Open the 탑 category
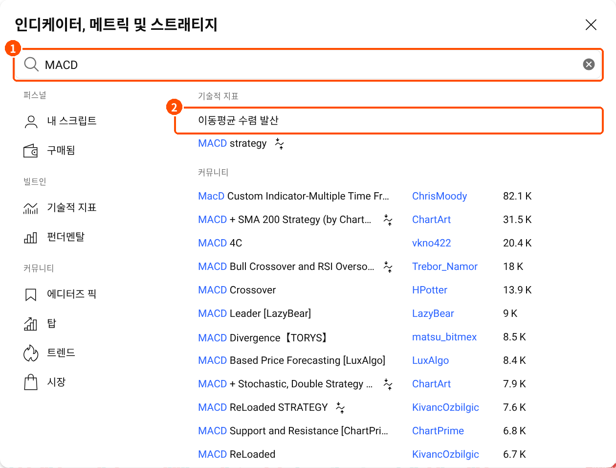Viewport: 616px width, 468px height. coord(51,323)
